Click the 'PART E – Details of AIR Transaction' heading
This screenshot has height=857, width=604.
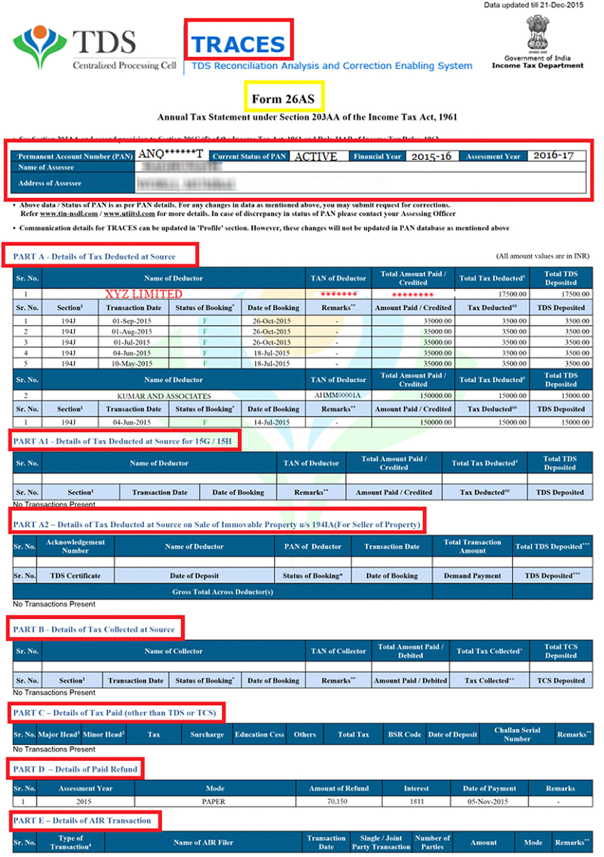point(82,820)
